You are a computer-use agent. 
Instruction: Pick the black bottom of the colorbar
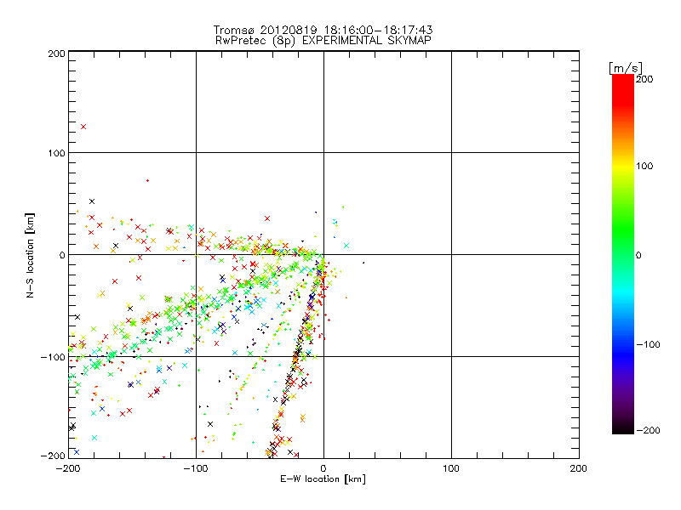point(623,429)
